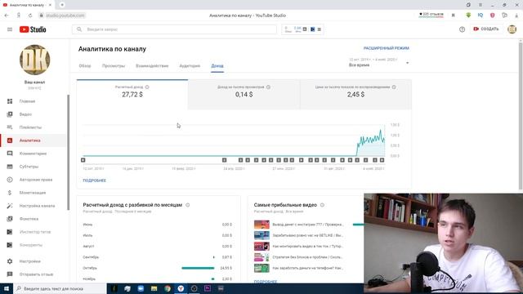Image resolution: width=523 pixels, height=294 pixels.
Task: Open date range dropdown Все время
Action: point(379,62)
